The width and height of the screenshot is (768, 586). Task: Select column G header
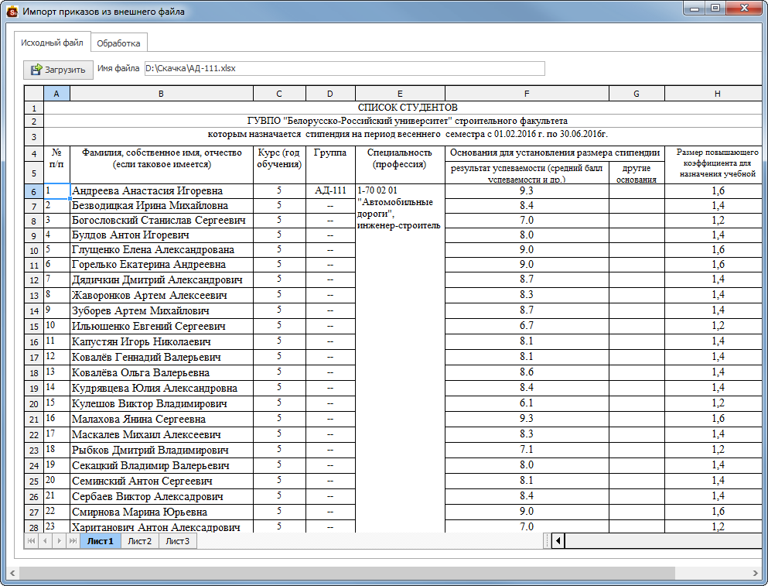637,94
